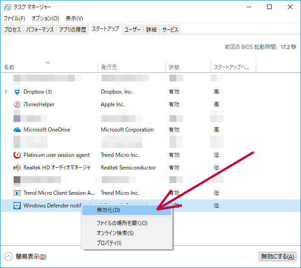The height and width of the screenshot is (268, 301).
Task: Open the 表示(V) menu
Action: (x=74, y=19)
